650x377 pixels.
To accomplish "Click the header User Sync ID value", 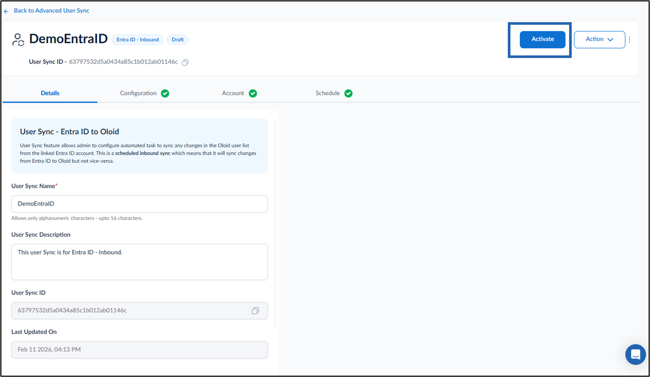I will click(x=123, y=62).
